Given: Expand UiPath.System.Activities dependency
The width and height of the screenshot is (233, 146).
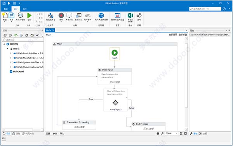Looking at the screenshot, I should [10, 63].
